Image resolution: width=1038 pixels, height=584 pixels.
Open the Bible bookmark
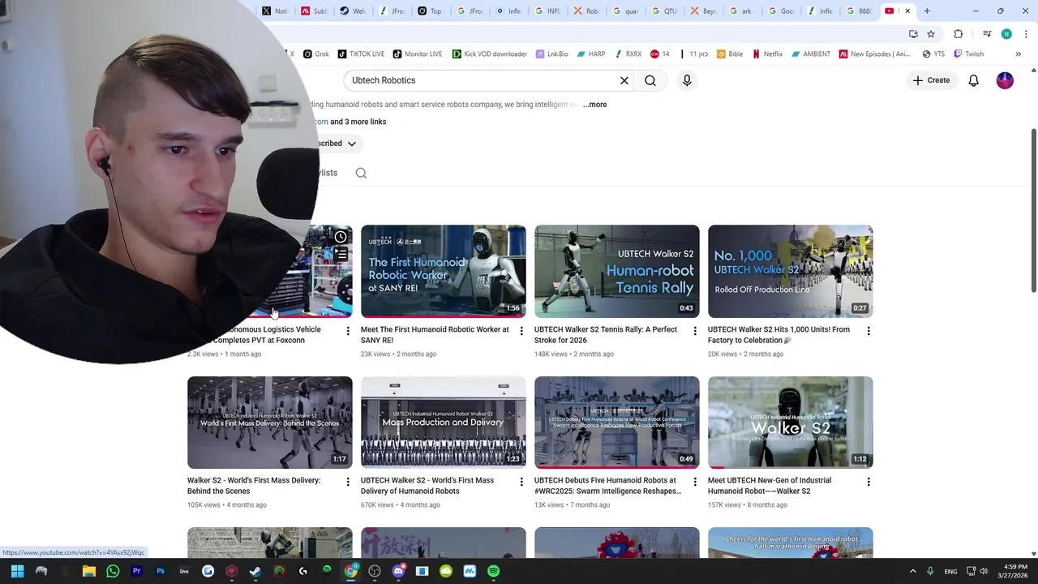(x=730, y=54)
